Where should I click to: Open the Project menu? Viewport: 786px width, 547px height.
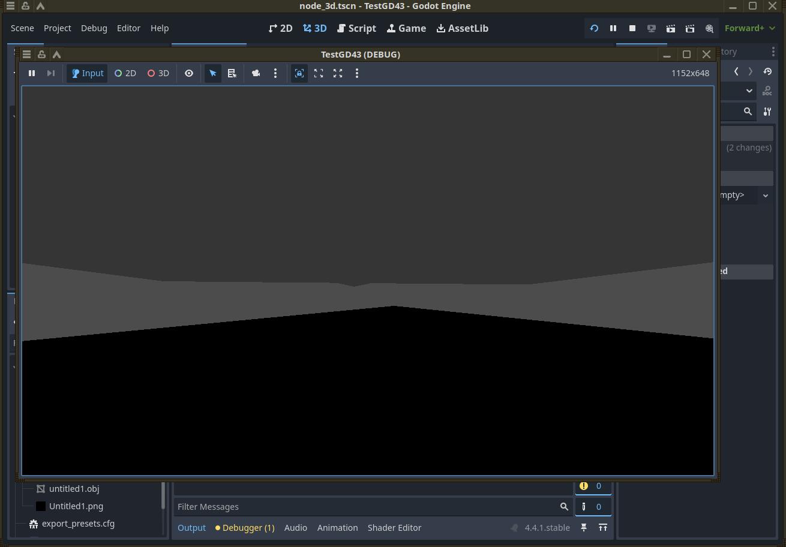[58, 28]
